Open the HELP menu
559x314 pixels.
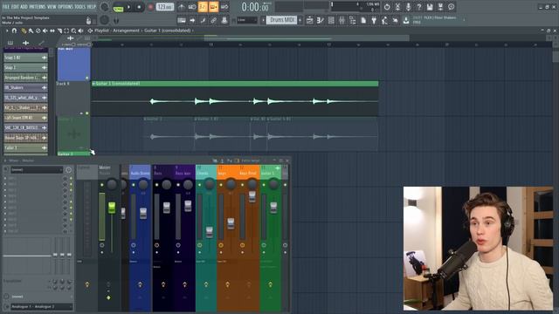coord(92,7)
